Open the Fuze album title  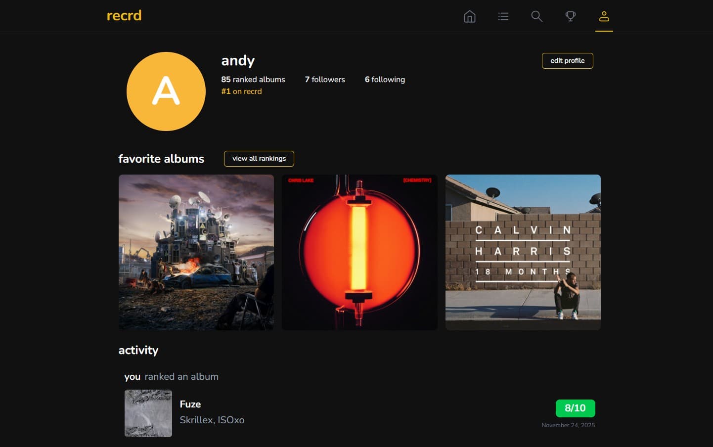point(190,404)
